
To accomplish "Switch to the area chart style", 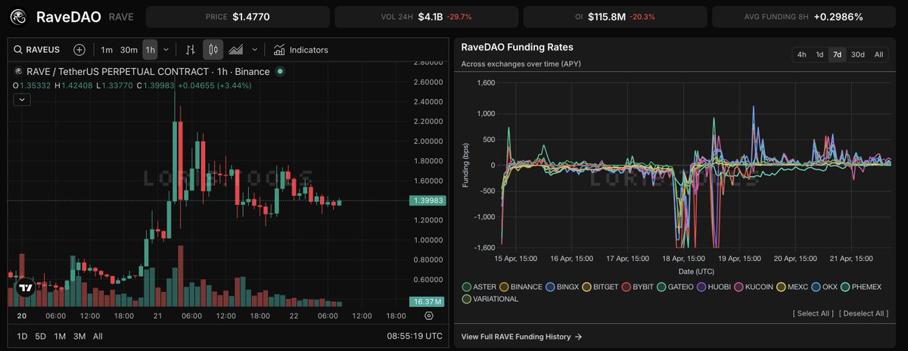I will tap(236, 50).
